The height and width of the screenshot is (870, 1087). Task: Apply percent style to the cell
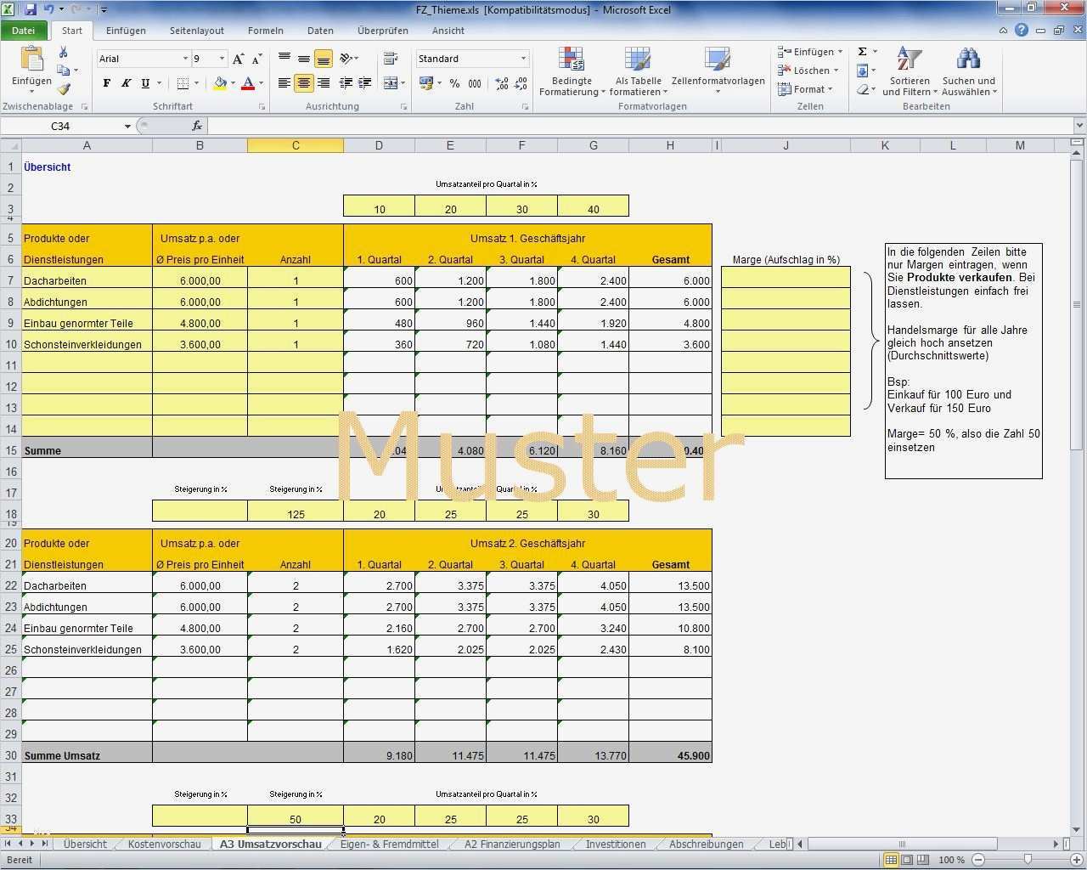click(x=454, y=83)
